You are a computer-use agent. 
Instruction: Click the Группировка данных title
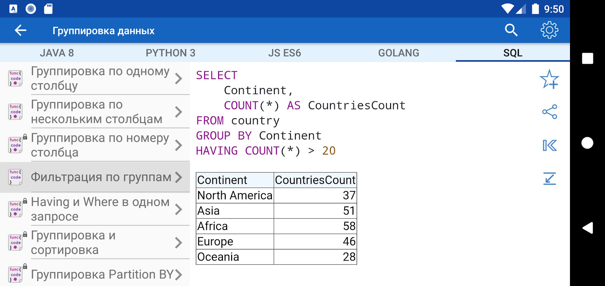coord(103,31)
